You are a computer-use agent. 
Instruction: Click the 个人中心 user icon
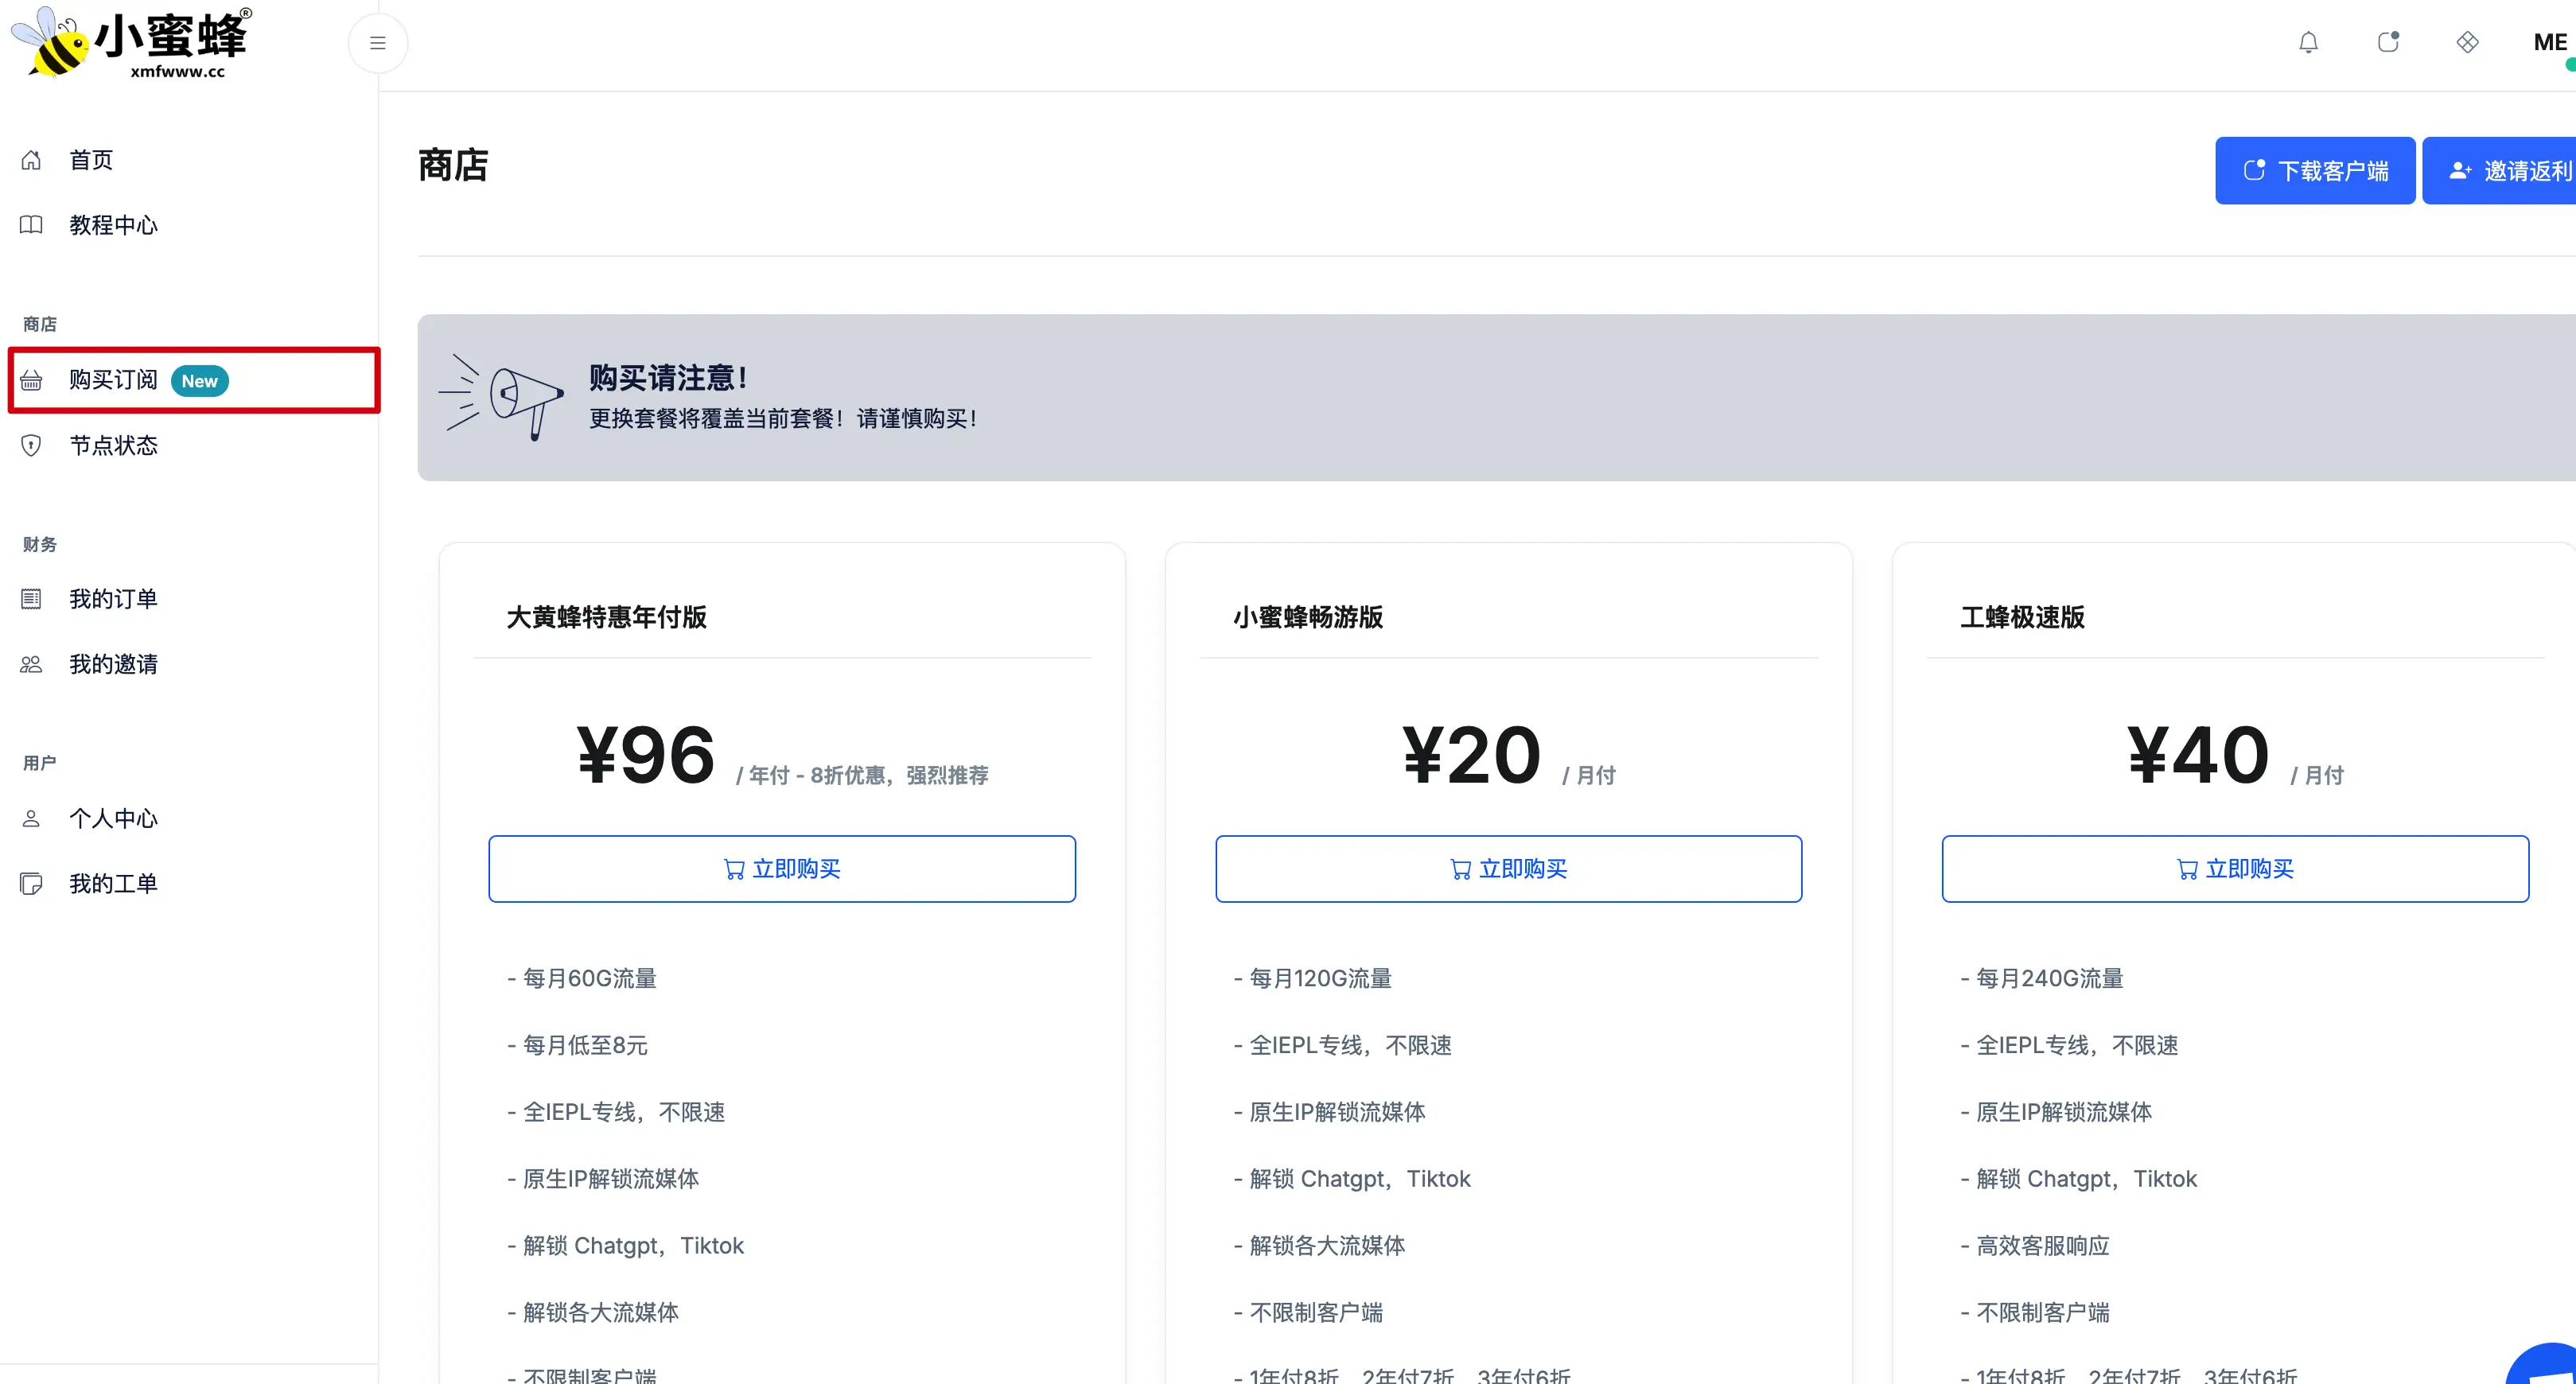tap(30, 818)
